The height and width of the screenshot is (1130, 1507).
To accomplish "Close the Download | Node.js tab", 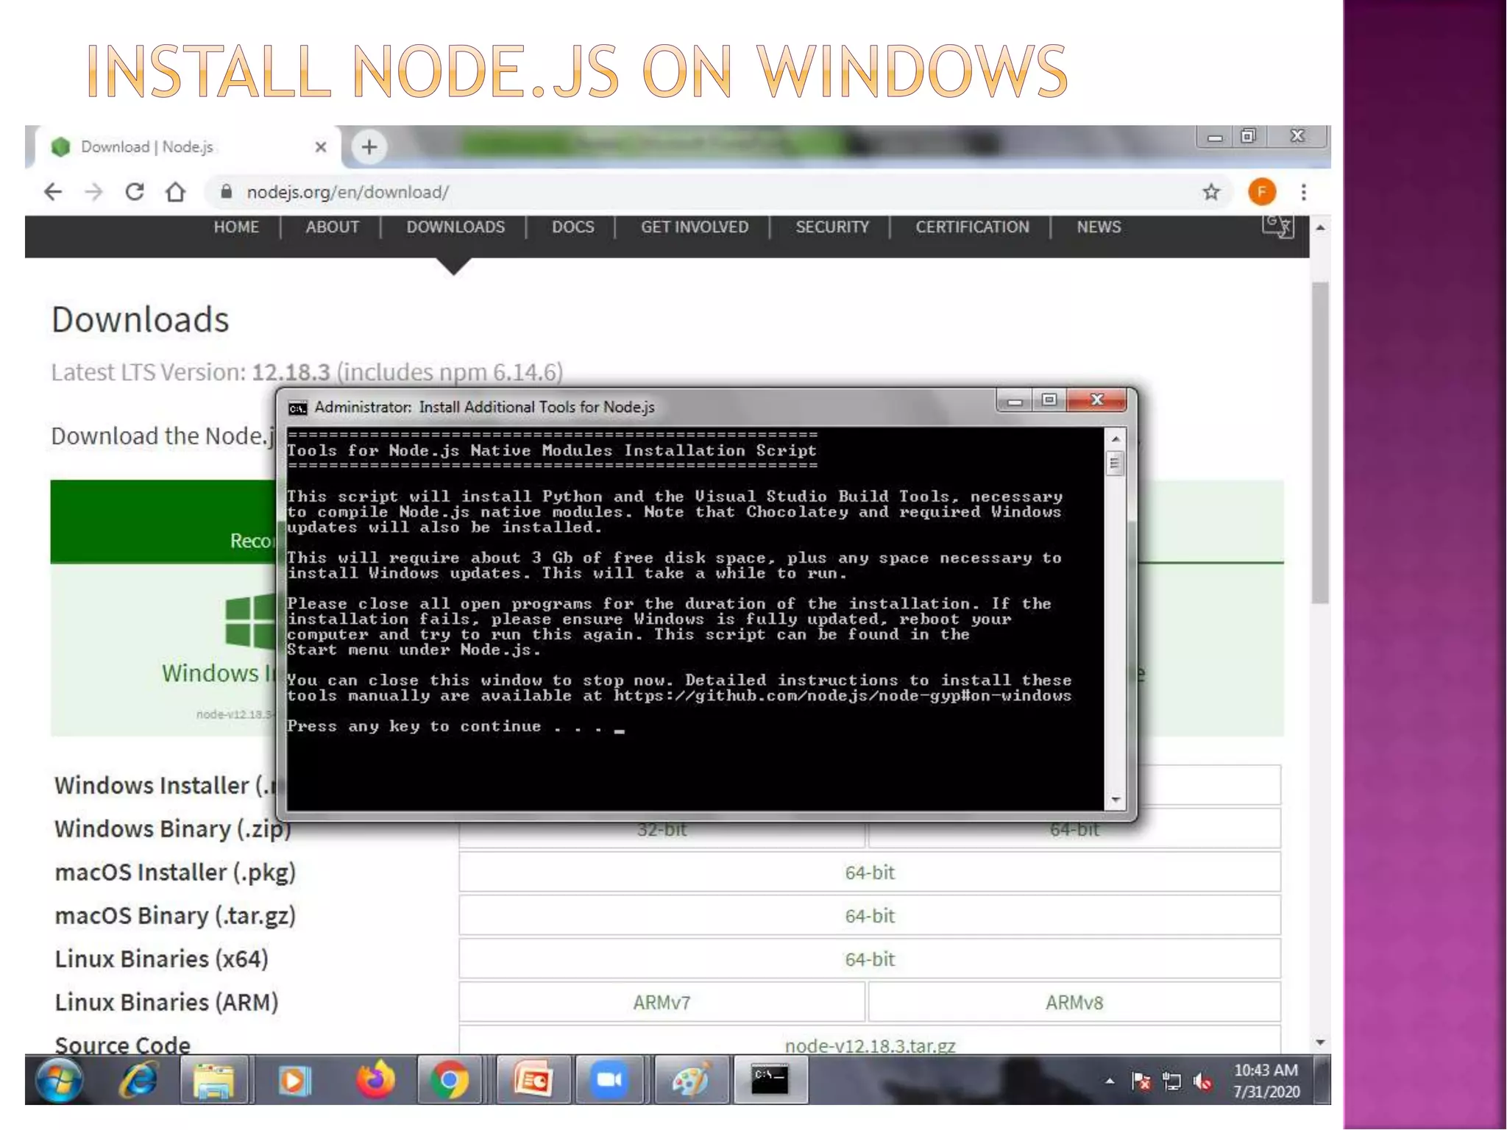I will pyautogui.click(x=321, y=146).
